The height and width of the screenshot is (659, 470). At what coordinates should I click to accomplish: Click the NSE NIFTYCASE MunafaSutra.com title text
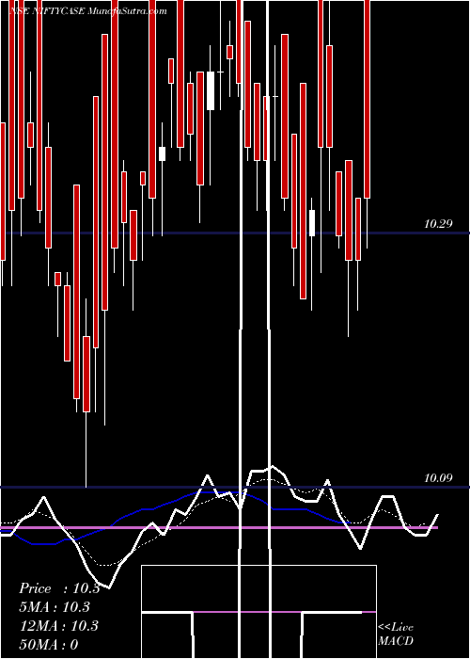(87, 11)
